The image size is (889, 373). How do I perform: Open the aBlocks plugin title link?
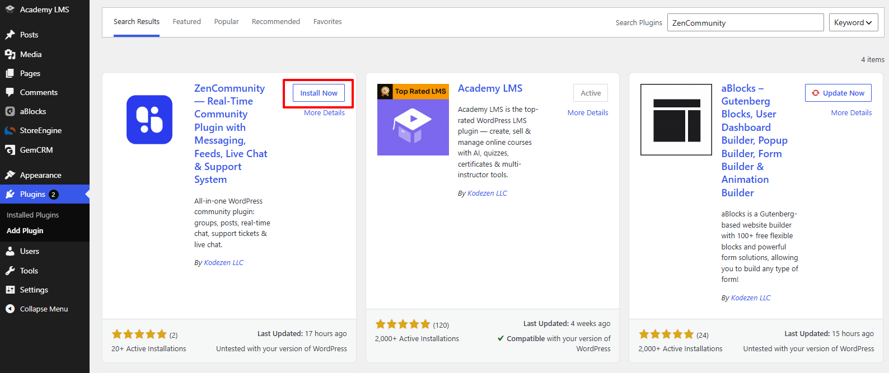pyautogui.click(x=754, y=140)
